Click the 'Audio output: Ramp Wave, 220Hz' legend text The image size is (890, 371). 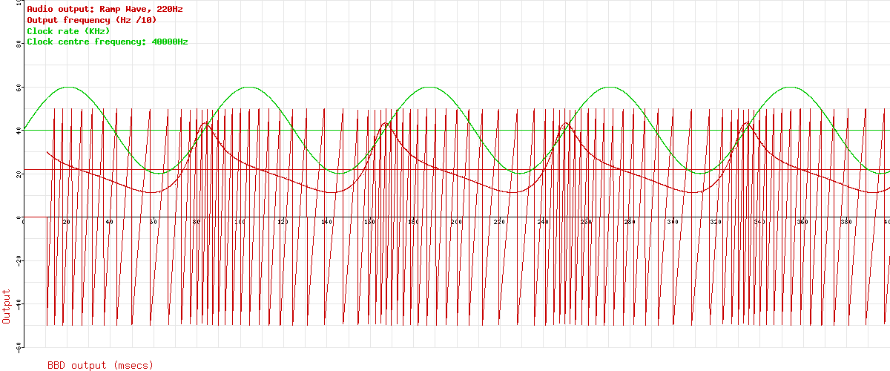point(105,9)
